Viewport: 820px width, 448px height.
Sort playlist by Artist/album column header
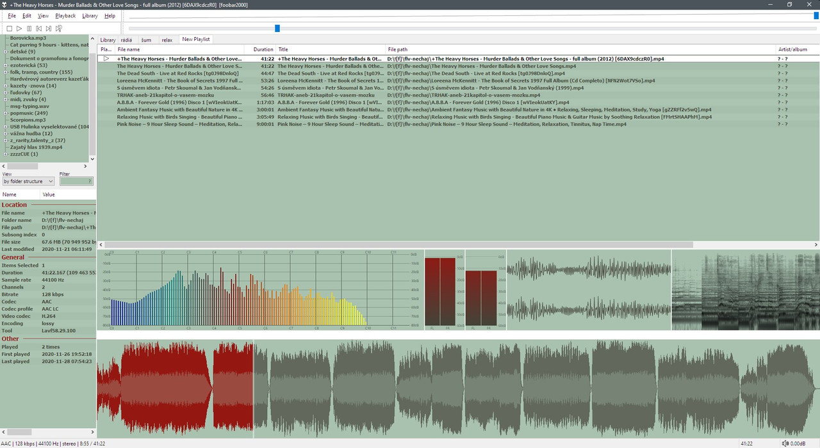click(x=798, y=49)
